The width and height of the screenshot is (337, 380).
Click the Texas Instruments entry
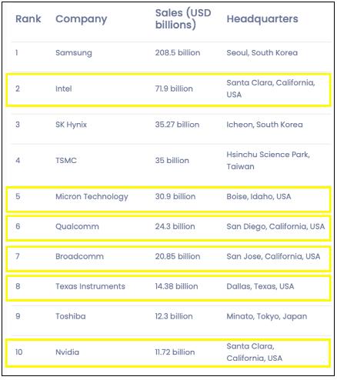pyautogui.click(x=90, y=286)
